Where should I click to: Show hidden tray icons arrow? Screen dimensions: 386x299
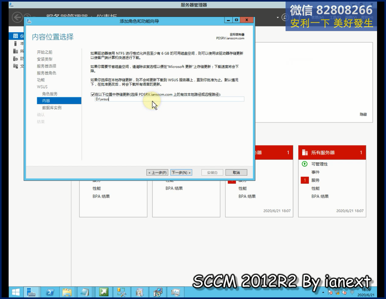coord(324,292)
